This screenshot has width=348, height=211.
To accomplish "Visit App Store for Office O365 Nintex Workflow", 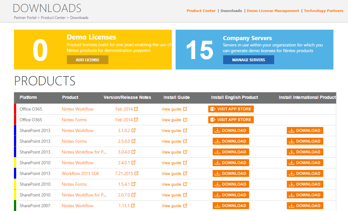I will pos(231,109).
